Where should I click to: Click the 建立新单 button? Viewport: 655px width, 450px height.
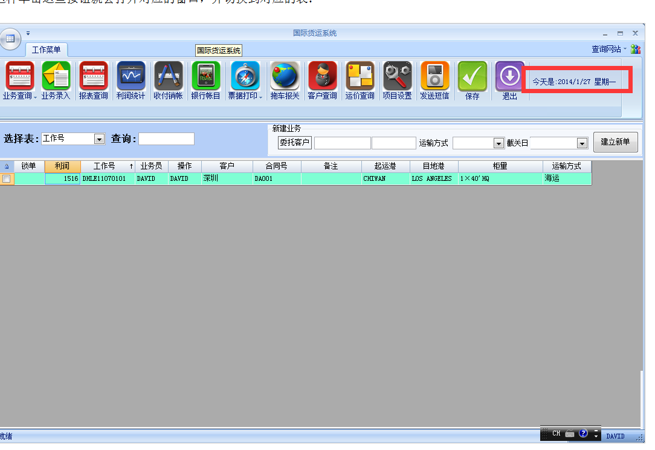(x=615, y=142)
